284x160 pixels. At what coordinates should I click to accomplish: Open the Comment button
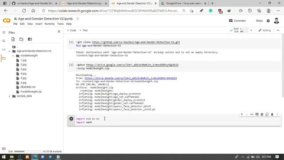pos(237,21)
